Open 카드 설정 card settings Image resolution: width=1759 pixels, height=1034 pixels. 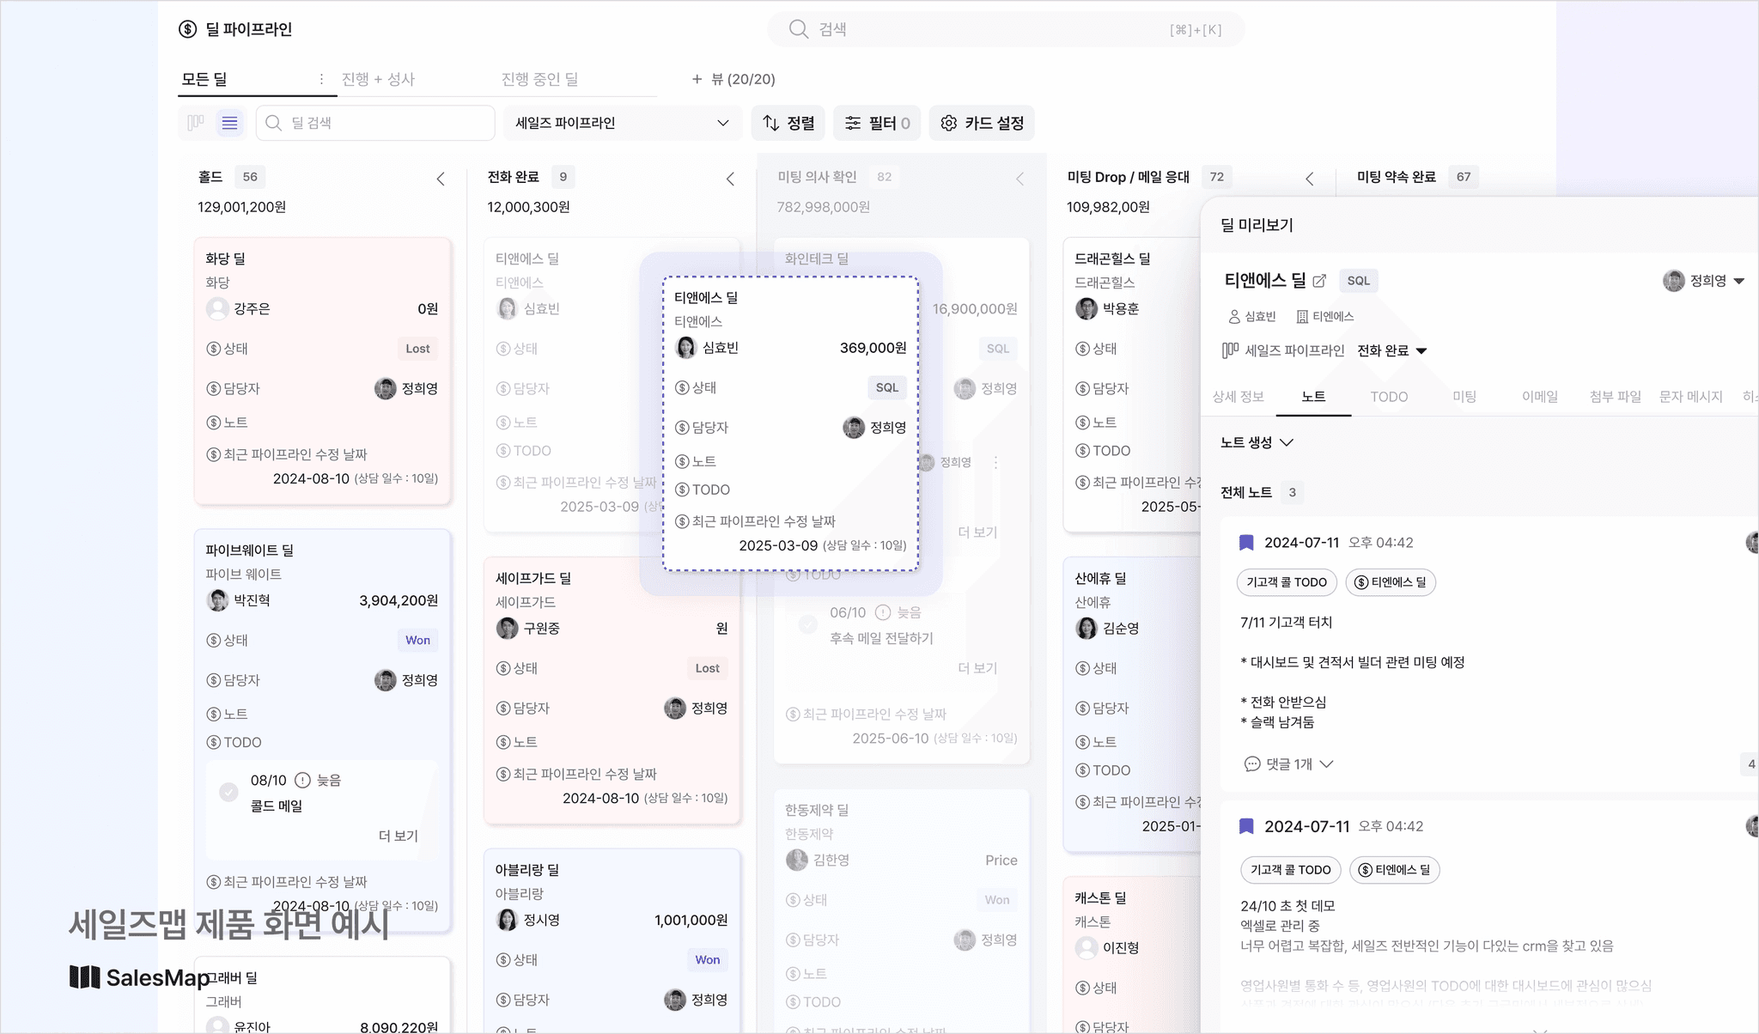(x=982, y=123)
